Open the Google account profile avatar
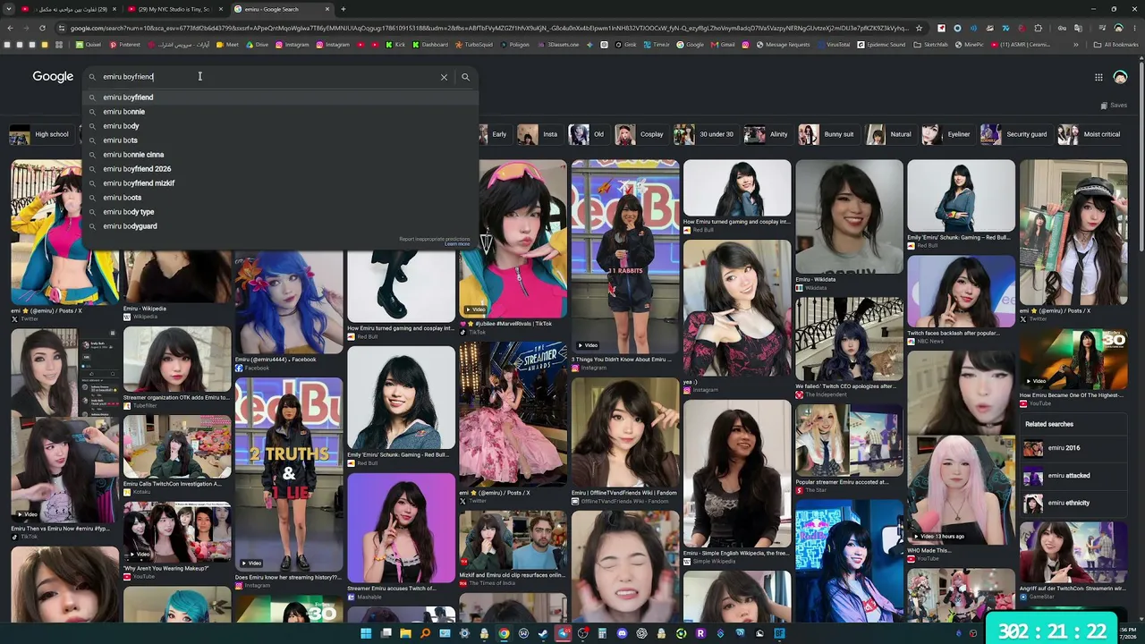 (1120, 77)
